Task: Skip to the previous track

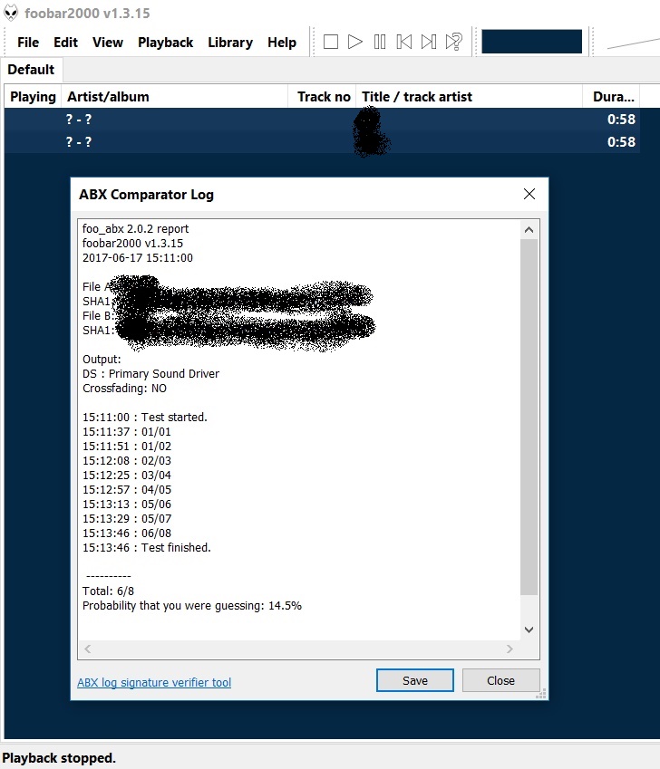Action: 403,42
